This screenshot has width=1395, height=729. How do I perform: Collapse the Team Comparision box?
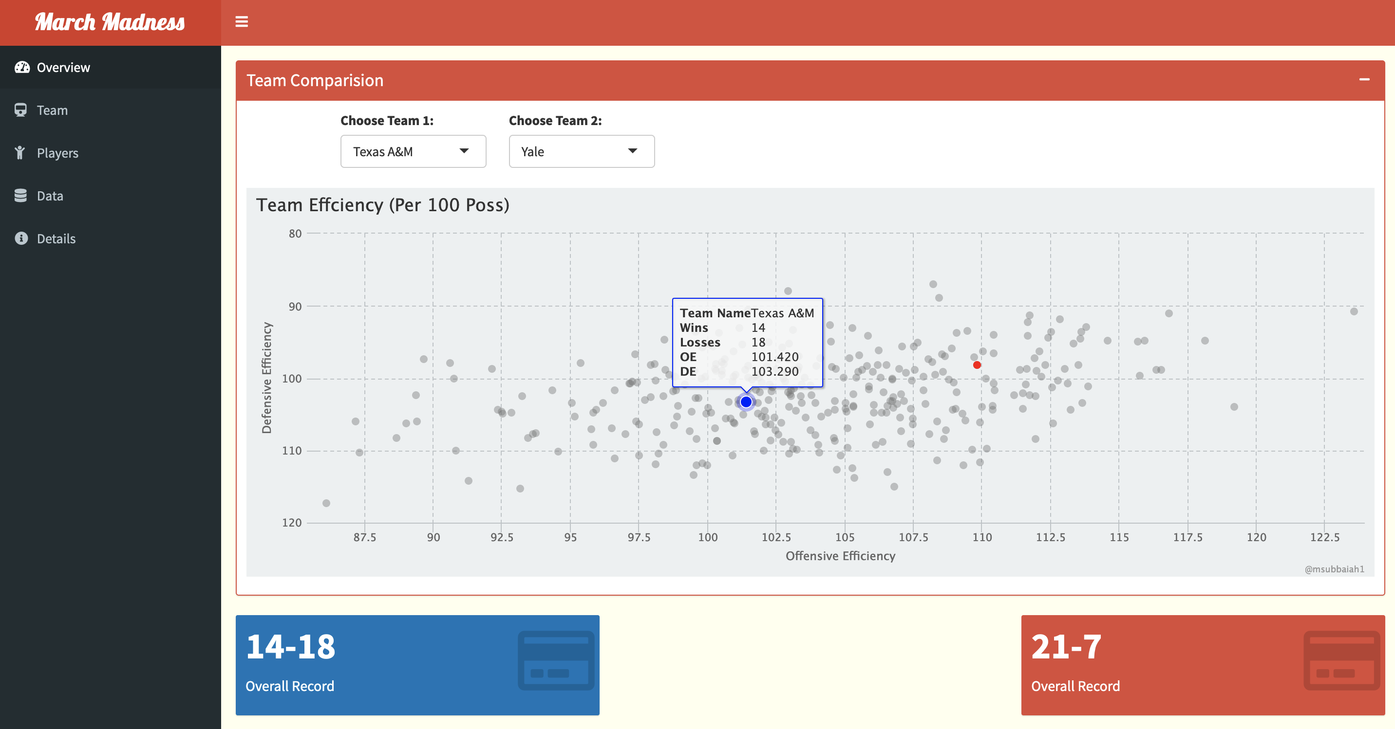(1364, 79)
